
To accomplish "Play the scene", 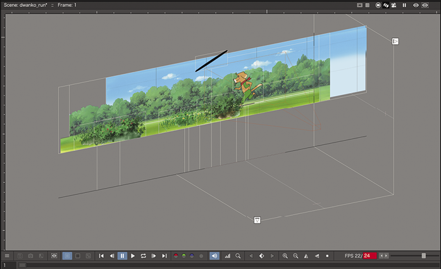I will [x=133, y=256].
